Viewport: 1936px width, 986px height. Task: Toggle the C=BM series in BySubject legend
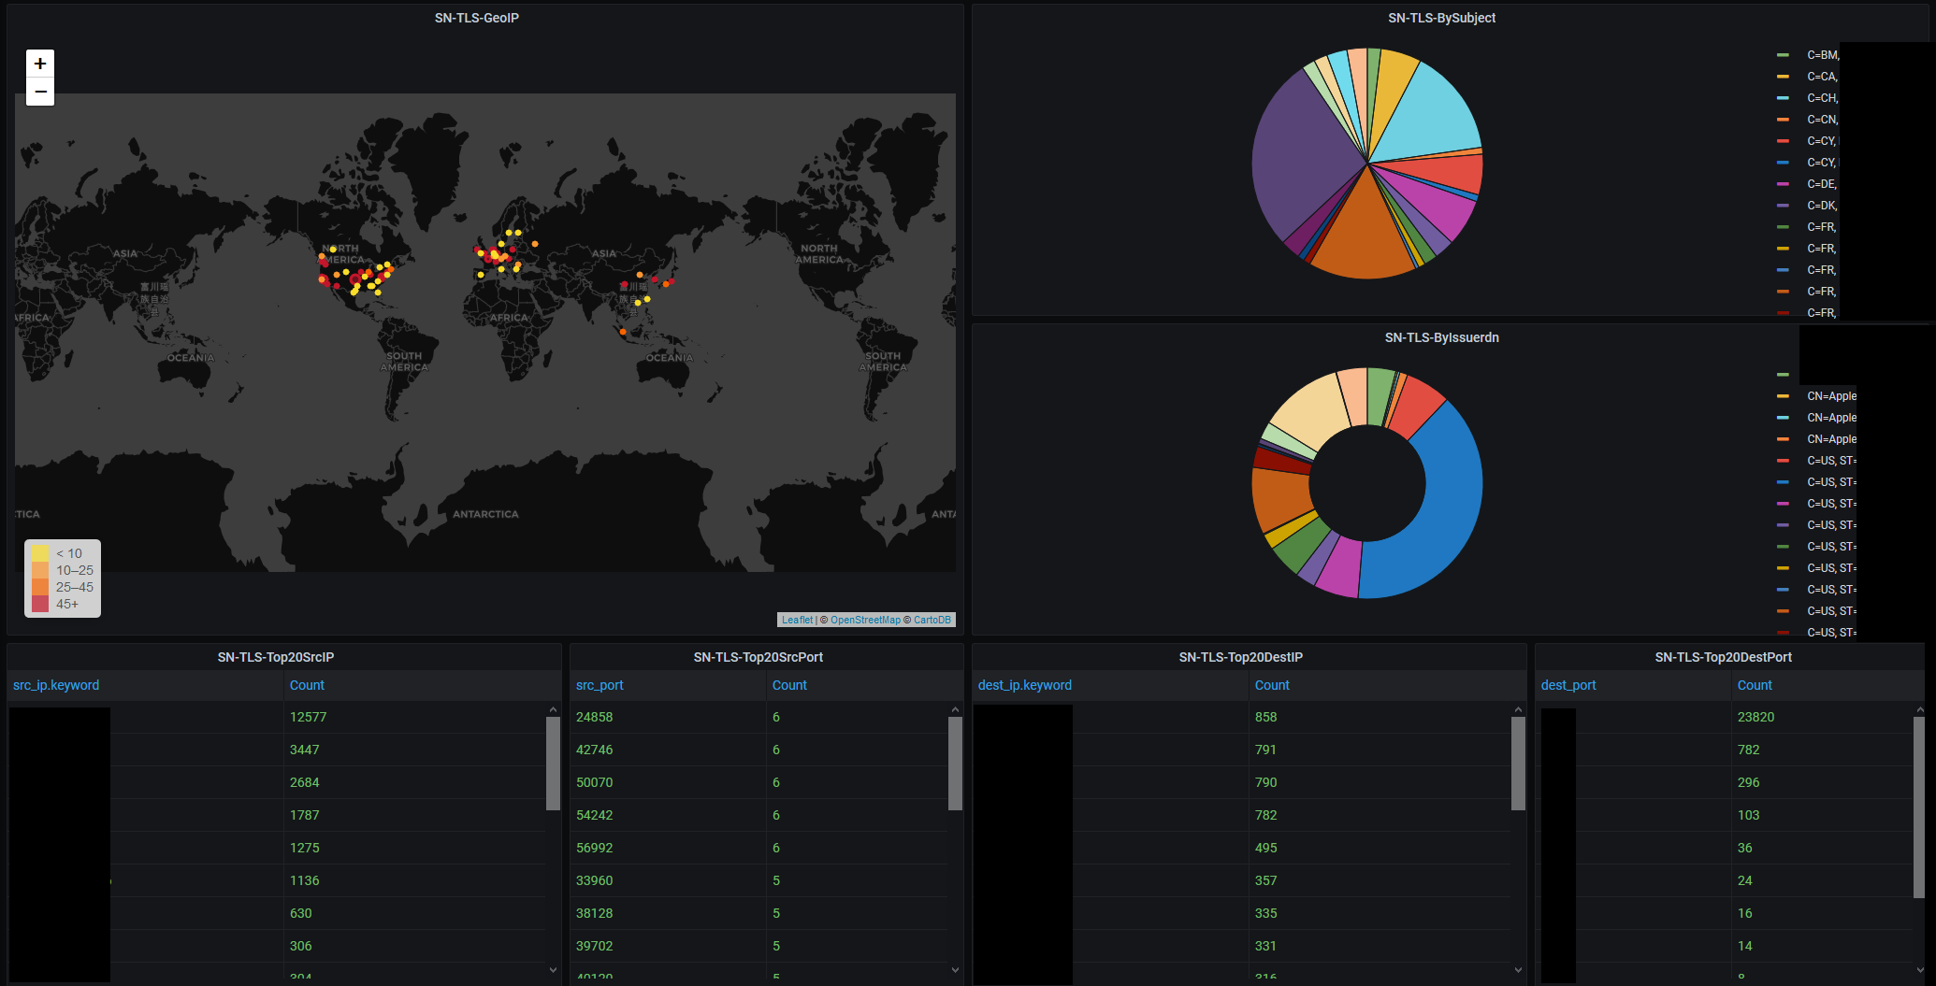[x=1823, y=55]
